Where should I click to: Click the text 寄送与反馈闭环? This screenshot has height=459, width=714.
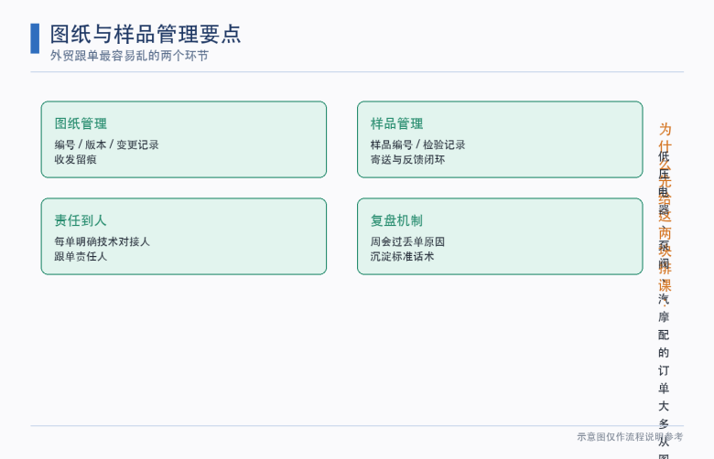(407, 160)
